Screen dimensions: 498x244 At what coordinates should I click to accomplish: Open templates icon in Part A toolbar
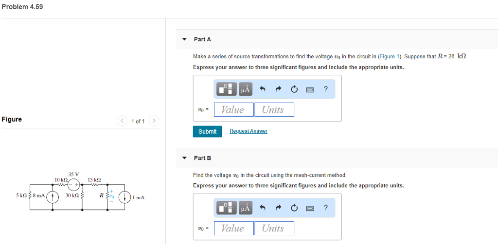coord(227,89)
